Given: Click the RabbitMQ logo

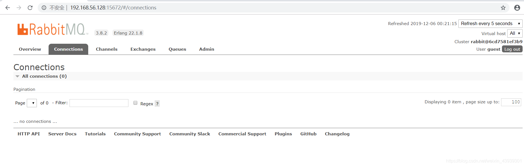Looking at the screenshot, I should click(x=53, y=29).
